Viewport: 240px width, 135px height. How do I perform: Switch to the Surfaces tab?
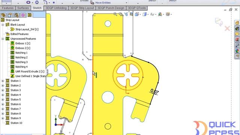23,8
